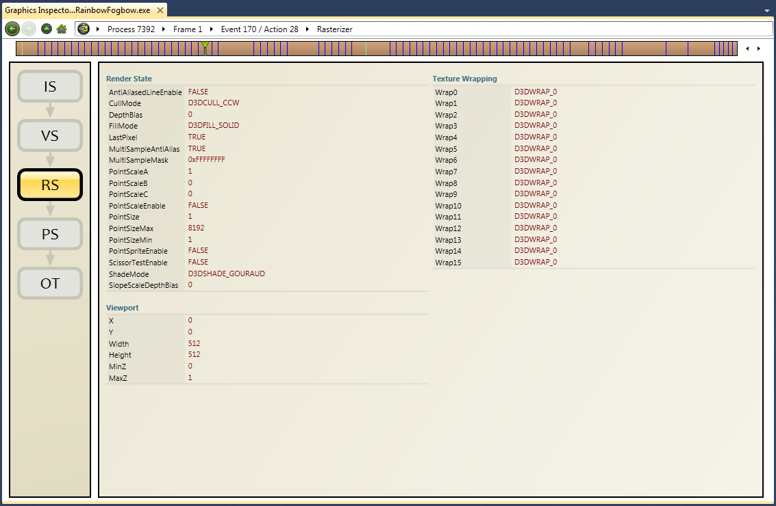Expand the breadcrumb arrow before Rasterizer
776x506 pixels.
(307, 29)
